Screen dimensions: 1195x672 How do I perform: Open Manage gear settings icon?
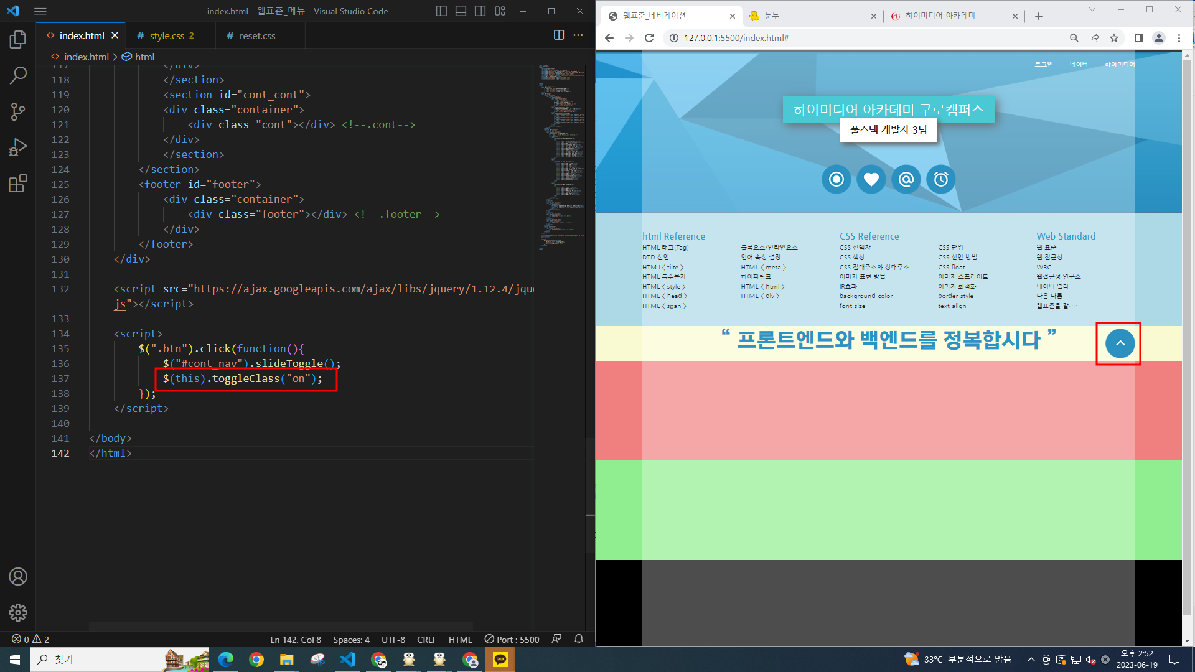[x=18, y=612]
